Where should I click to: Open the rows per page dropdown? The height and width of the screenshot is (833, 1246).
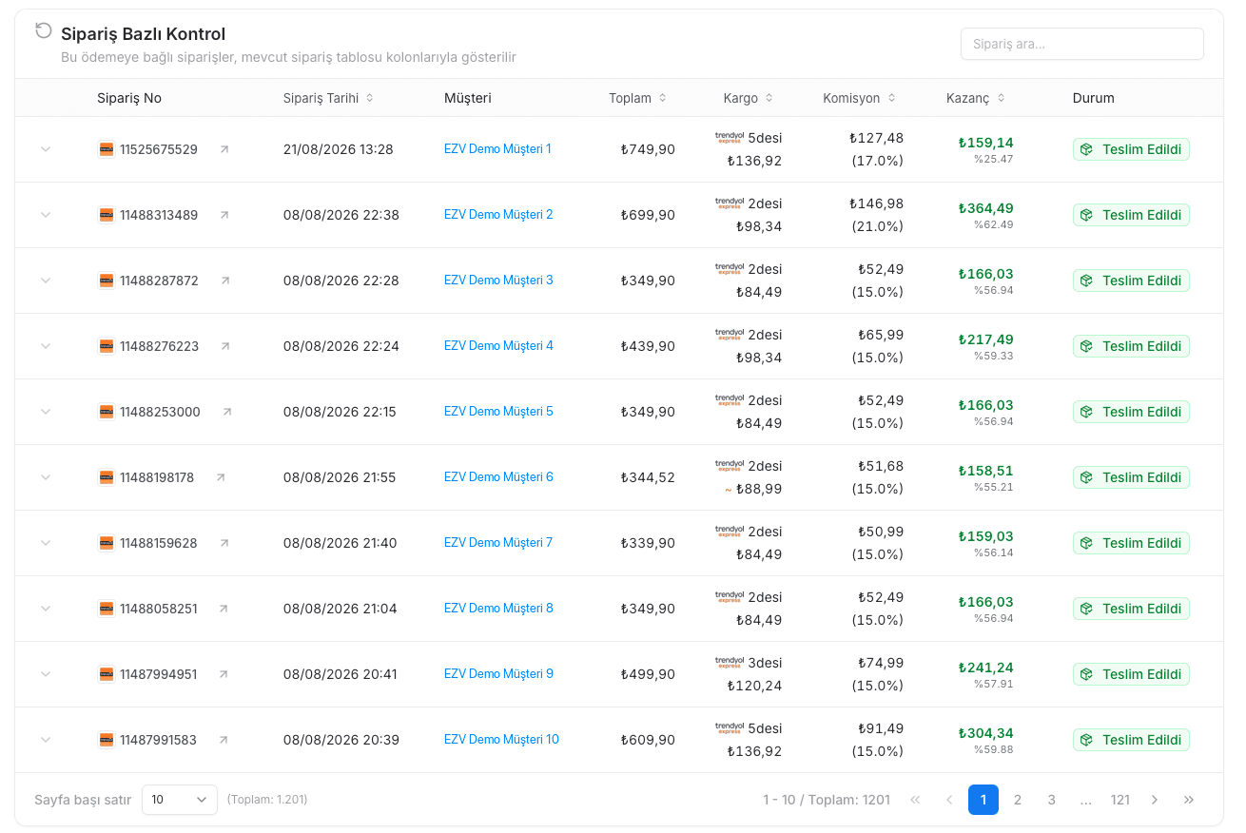180,800
